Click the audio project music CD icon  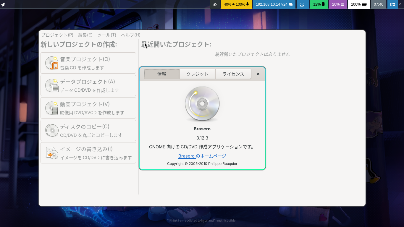(52, 63)
